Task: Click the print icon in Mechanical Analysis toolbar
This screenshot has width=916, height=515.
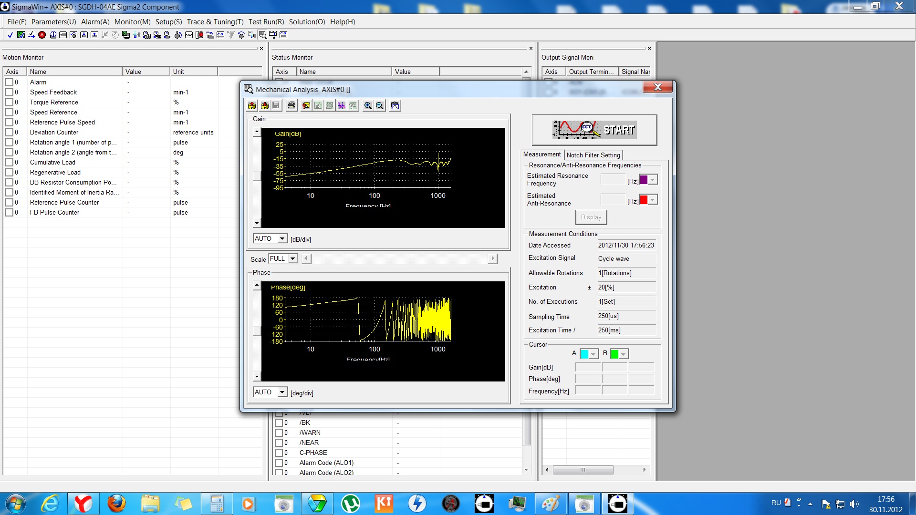Action: point(291,105)
